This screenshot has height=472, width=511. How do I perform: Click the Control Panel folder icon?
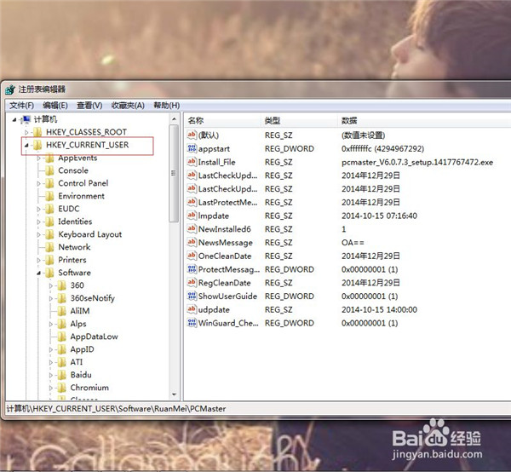pos(49,183)
